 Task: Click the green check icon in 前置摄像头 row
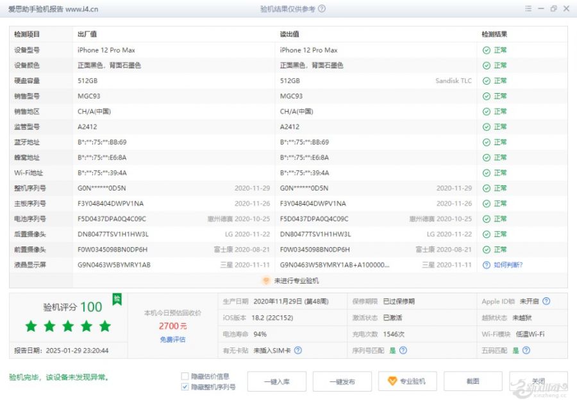[x=487, y=250]
